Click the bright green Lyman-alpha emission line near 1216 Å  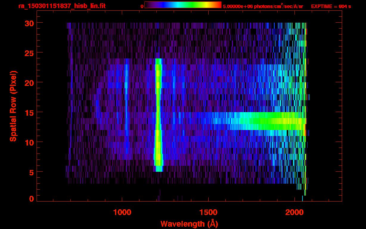point(158,115)
